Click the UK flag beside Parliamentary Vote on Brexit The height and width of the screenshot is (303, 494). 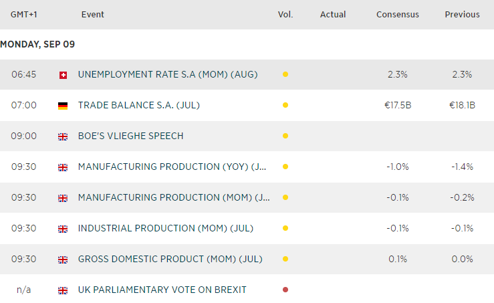tap(63, 290)
